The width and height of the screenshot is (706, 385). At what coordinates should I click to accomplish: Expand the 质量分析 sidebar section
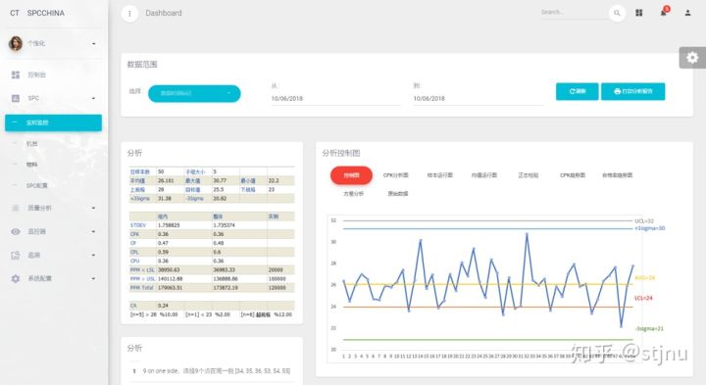click(53, 208)
